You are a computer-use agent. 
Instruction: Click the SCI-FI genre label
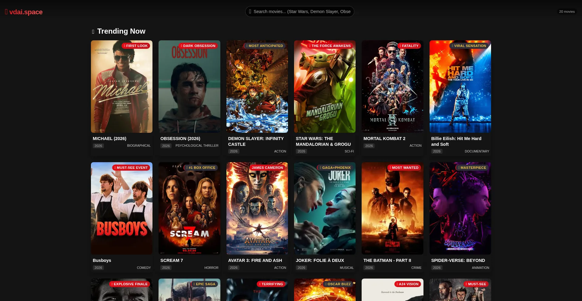click(349, 151)
